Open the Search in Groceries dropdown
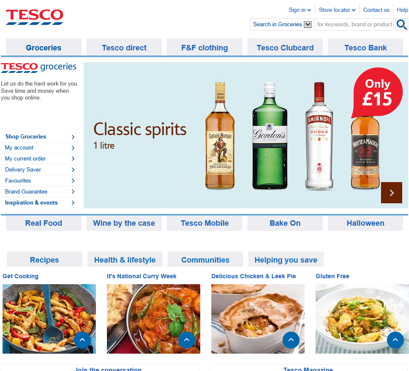The height and width of the screenshot is (371, 409). tap(282, 25)
